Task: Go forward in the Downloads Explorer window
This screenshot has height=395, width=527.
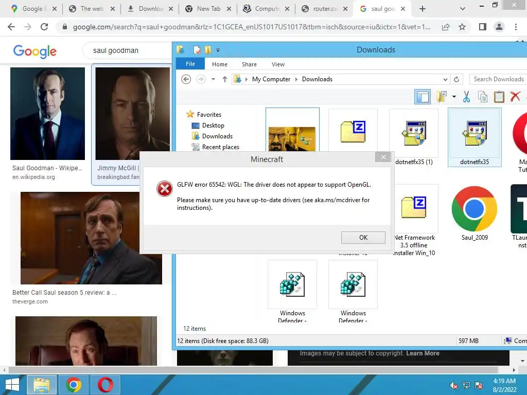Action: click(x=201, y=79)
